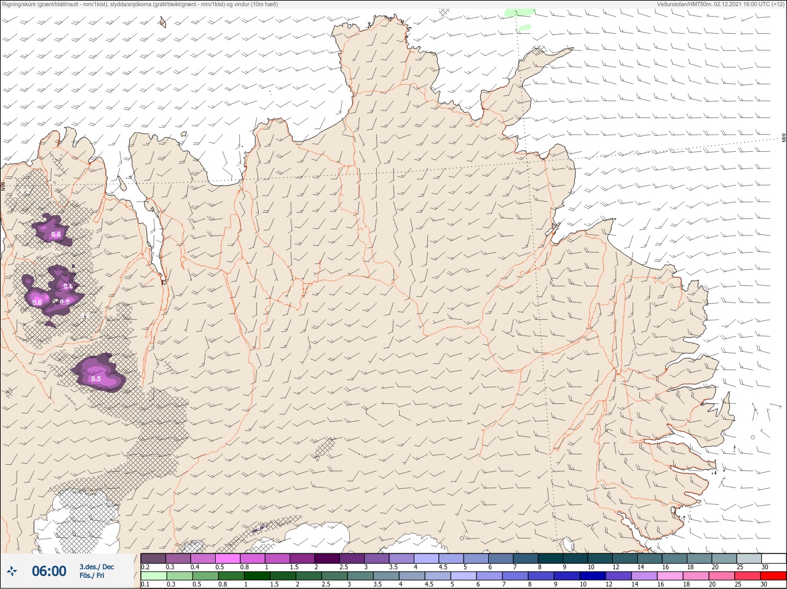Click the 0.6 value in the northernmost purple snow patch
Viewport: 787px width, 589px height.
pyautogui.click(x=56, y=235)
